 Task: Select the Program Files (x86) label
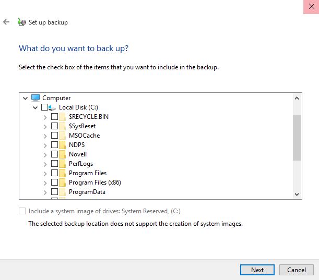pos(95,182)
